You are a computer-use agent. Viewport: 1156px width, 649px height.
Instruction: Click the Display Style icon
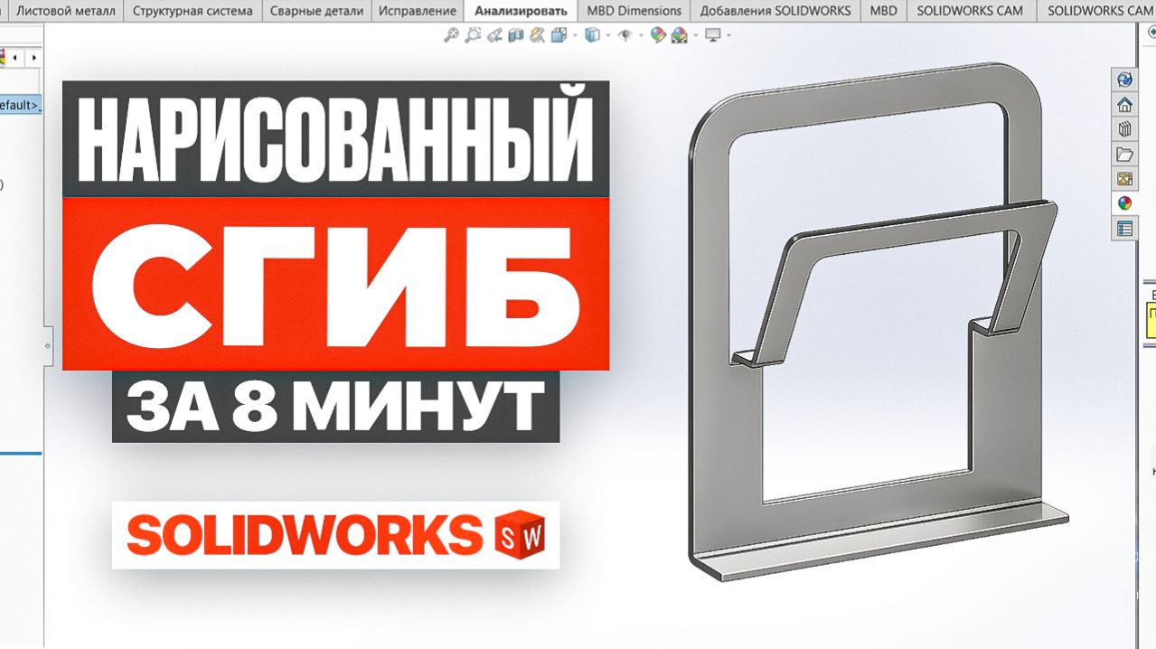592,35
